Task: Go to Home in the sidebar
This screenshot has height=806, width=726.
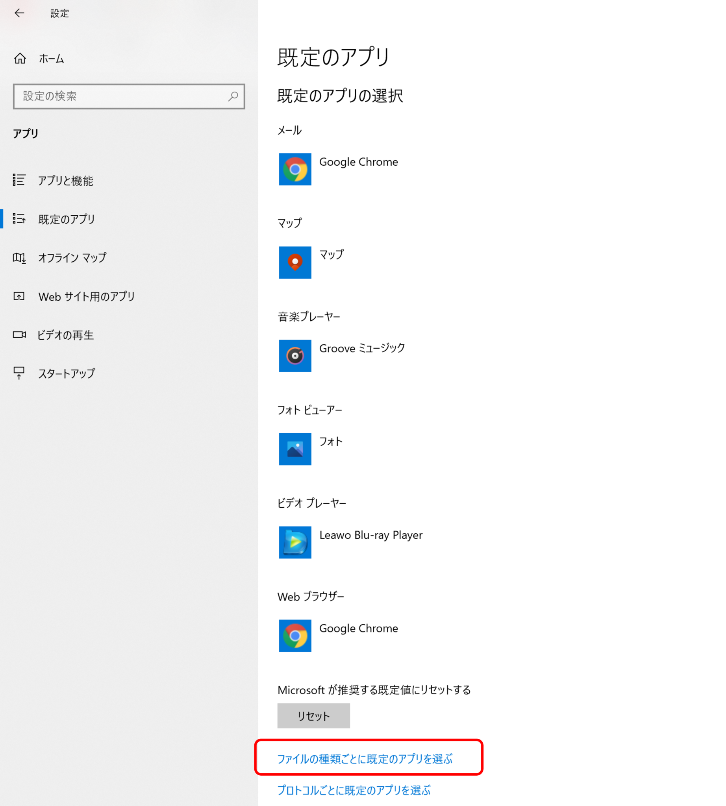Action: point(51,59)
